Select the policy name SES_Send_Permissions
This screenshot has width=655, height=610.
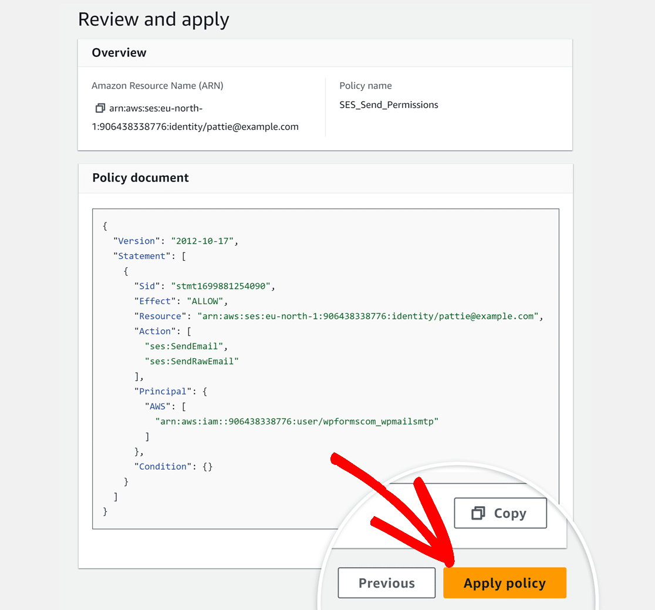389,105
